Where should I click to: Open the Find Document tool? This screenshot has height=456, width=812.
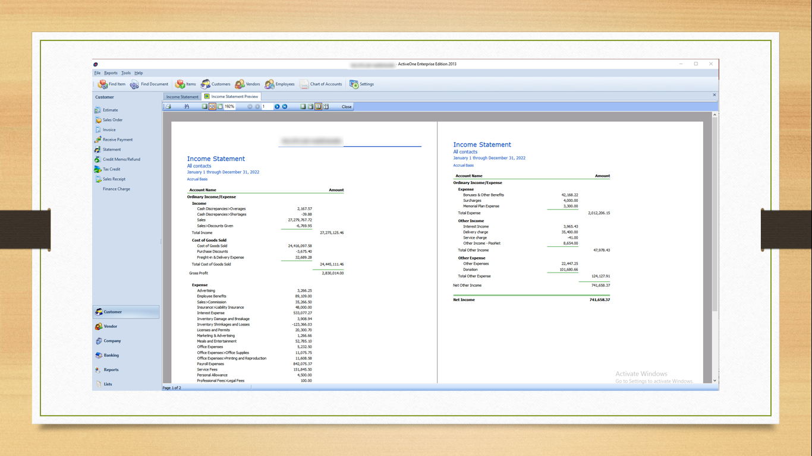click(149, 84)
